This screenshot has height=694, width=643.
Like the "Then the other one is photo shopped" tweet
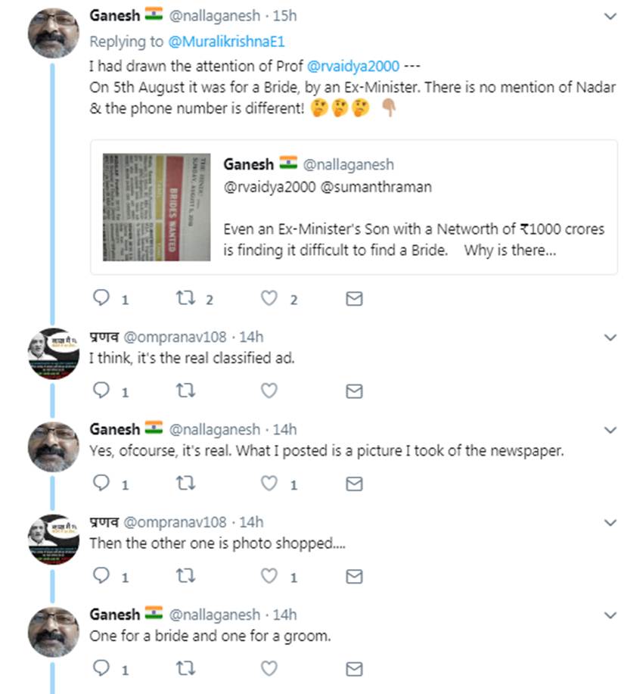coord(269,576)
